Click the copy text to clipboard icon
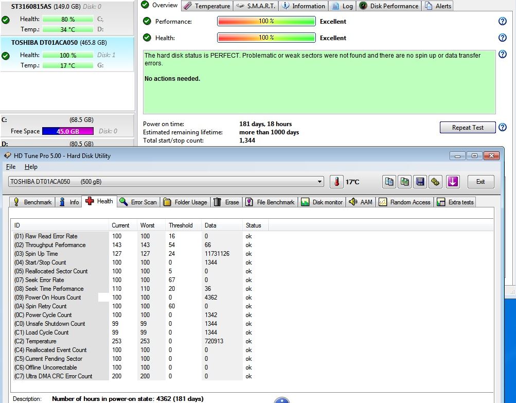 coord(389,182)
